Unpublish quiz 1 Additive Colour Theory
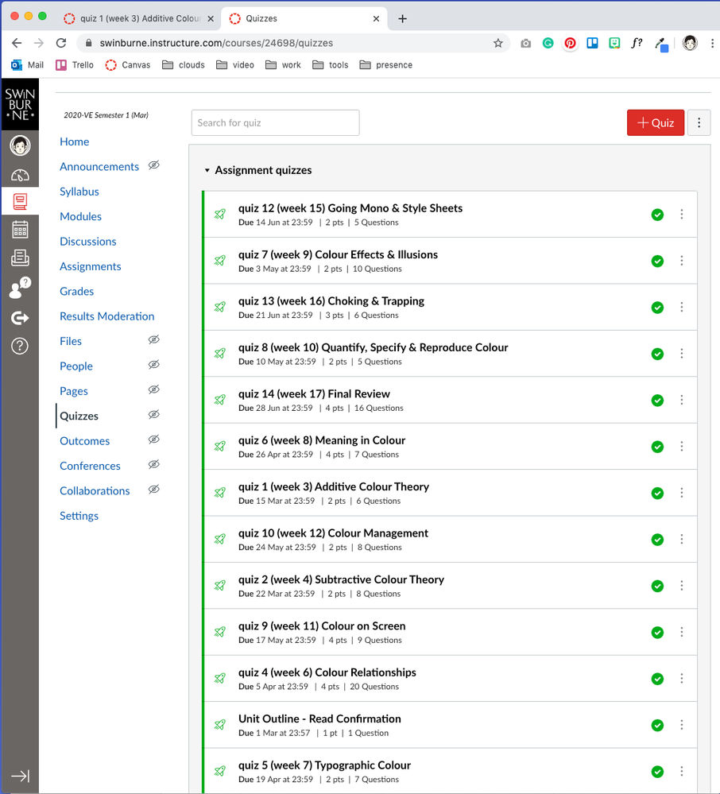This screenshot has height=794, width=720. coord(657,493)
